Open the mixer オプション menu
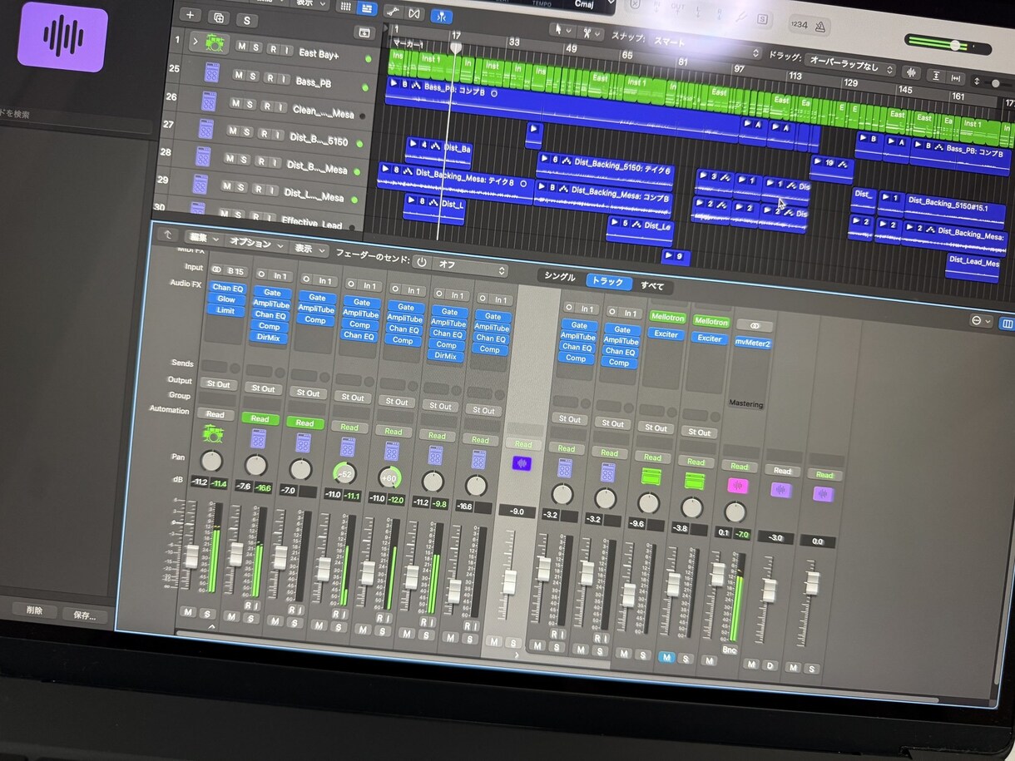1015x761 pixels. [x=255, y=245]
